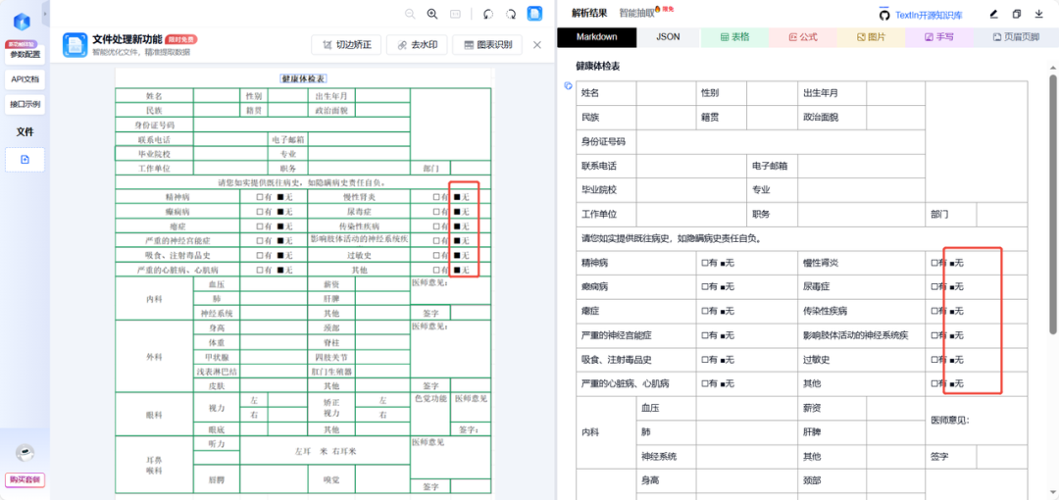
Task: Rotate the document clockwise
Action: 510,14
